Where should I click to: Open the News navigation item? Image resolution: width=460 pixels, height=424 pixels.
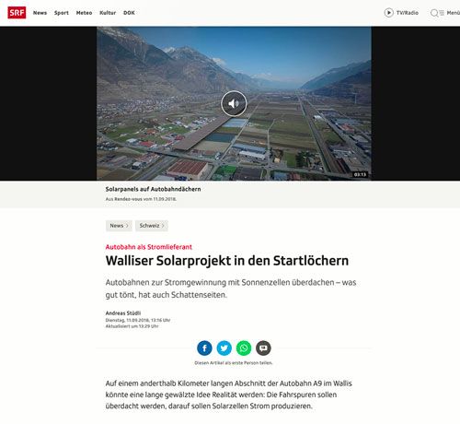click(40, 13)
